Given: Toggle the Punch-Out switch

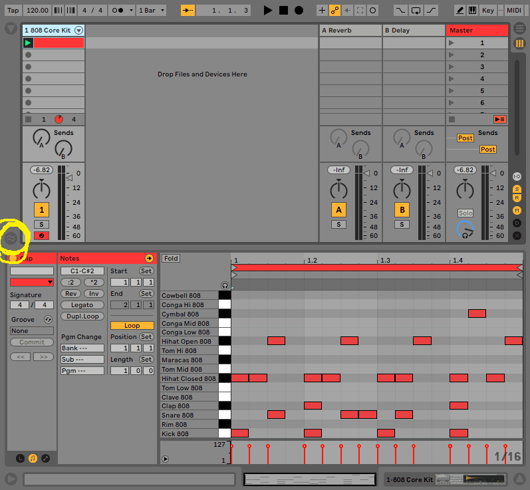Looking at the screenshot, I should [x=432, y=10].
